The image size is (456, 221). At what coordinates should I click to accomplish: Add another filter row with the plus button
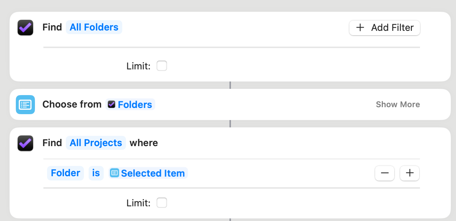pyautogui.click(x=410, y=173)
